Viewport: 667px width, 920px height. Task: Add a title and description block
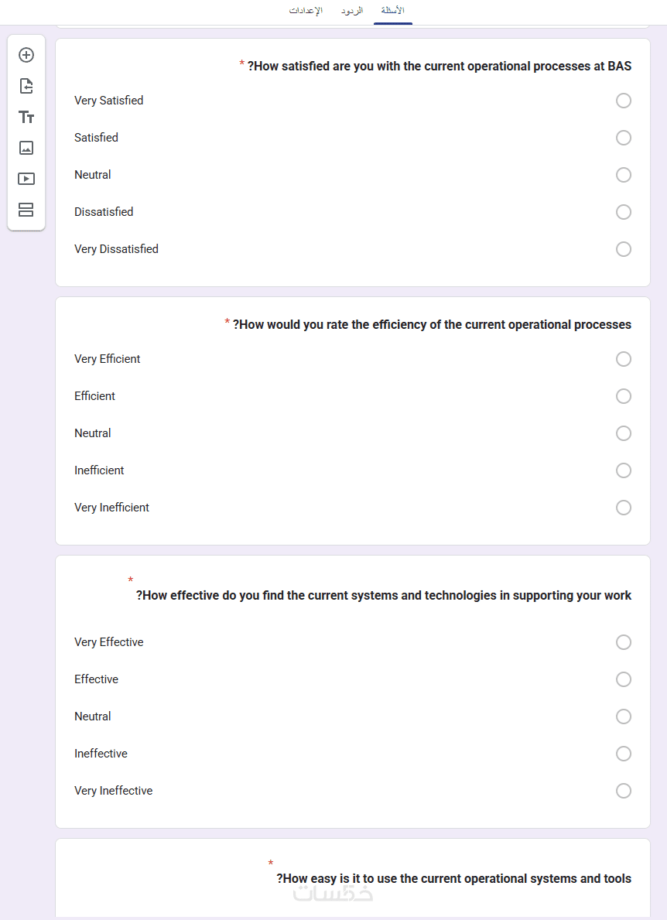pos(26,117)
